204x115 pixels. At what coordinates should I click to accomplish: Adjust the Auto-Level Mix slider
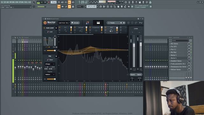pos(51,50)
